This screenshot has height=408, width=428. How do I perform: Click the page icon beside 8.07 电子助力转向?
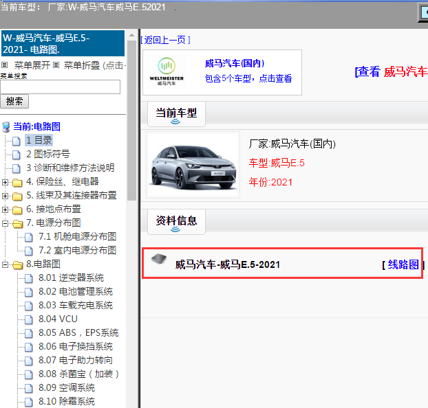(29, 361)
